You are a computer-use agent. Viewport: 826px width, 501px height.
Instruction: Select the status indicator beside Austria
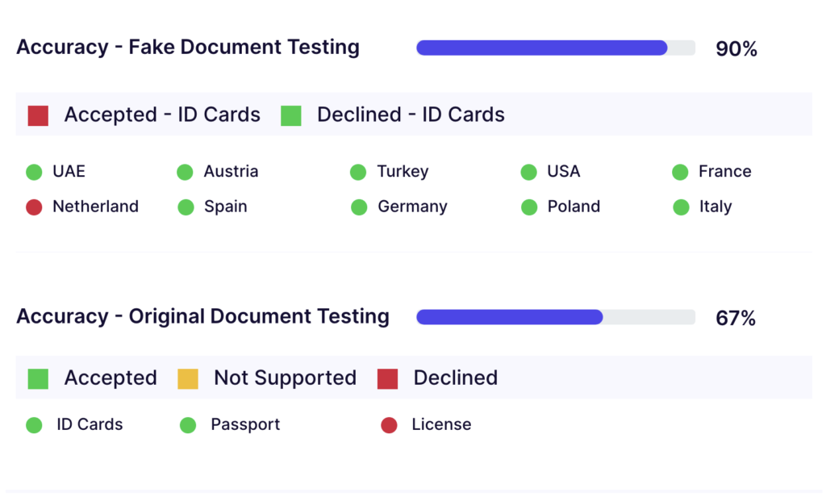tap(187, 172)
